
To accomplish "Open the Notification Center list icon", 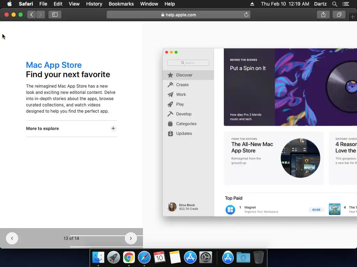I will point(345,4).
